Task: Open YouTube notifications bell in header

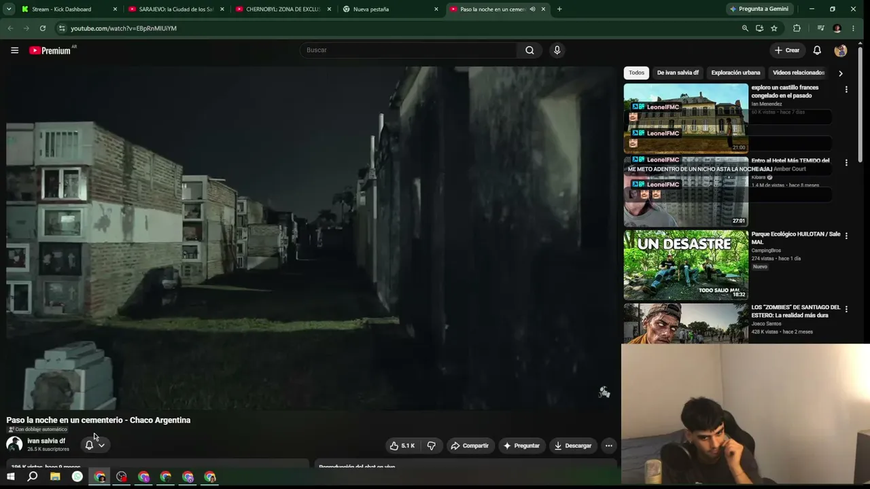Action: [x=817, y=50]
